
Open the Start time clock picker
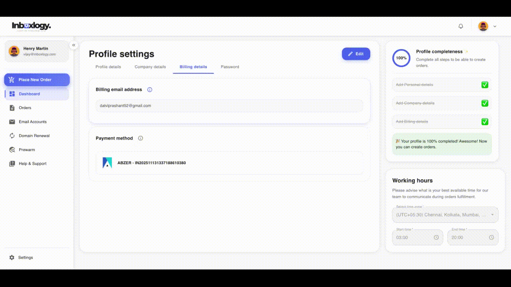coord(436,238)
